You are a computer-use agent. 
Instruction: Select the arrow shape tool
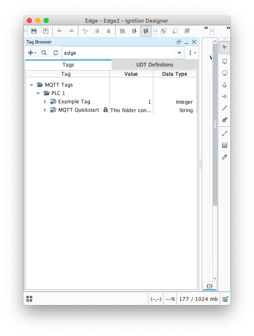coord(225,96)
